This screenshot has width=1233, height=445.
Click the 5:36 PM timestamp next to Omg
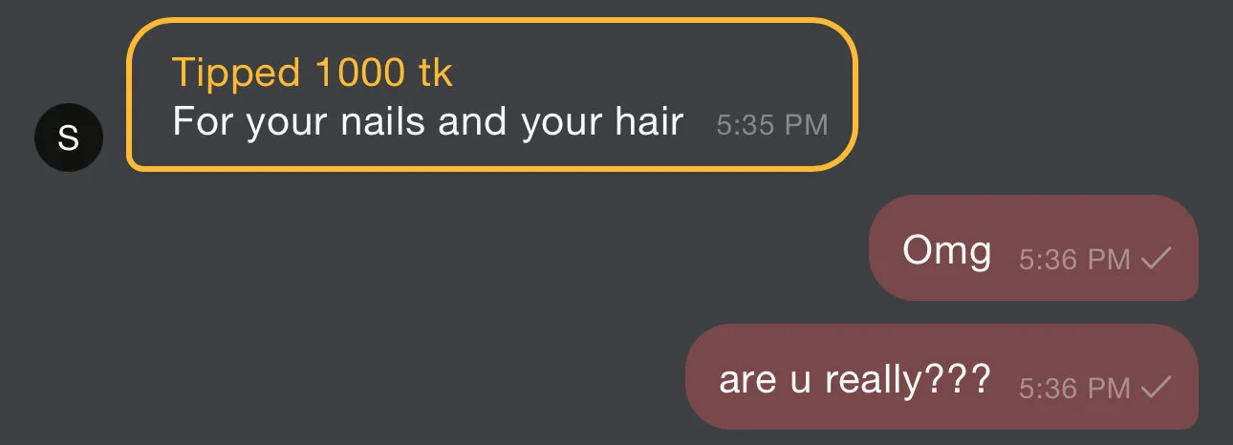(x=1074, y=259)
